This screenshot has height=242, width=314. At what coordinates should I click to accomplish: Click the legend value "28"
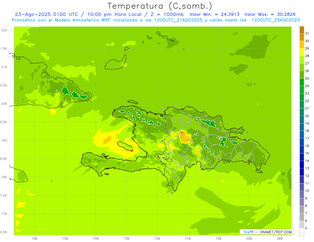coord(307,56)
